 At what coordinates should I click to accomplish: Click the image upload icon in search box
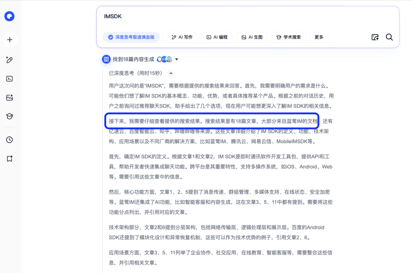coord(375,37)
